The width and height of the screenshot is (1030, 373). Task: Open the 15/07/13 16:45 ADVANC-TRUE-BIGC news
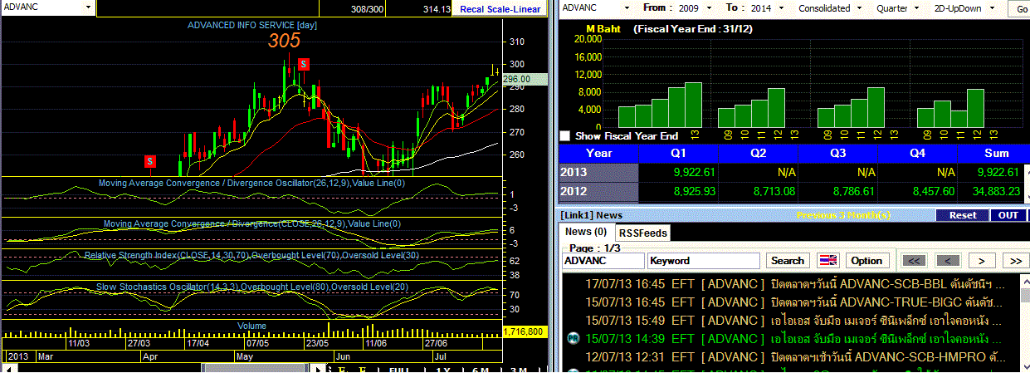(789, 302)
